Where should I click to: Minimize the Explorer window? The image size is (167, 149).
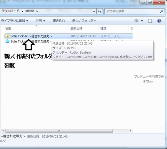143,2
